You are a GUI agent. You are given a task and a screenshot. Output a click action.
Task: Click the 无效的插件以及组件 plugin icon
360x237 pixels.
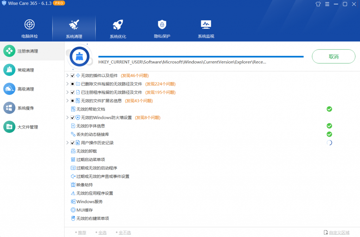(x=78, y=75)
